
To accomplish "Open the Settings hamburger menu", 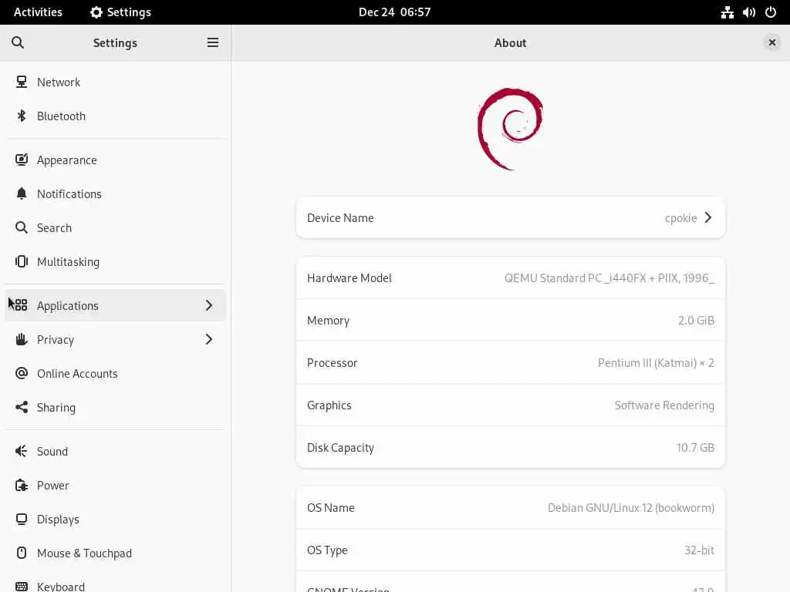I will click(x=213, y=43).
